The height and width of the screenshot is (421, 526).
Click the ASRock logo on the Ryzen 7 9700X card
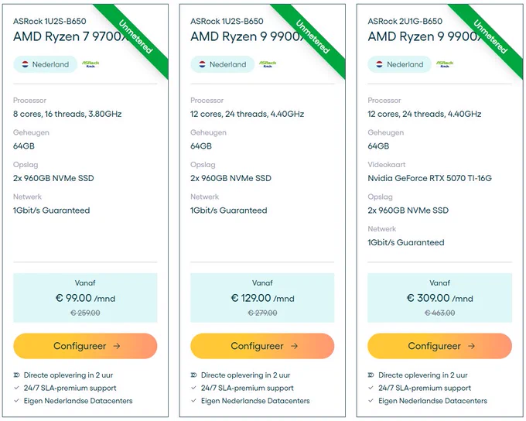coord(91,63)
